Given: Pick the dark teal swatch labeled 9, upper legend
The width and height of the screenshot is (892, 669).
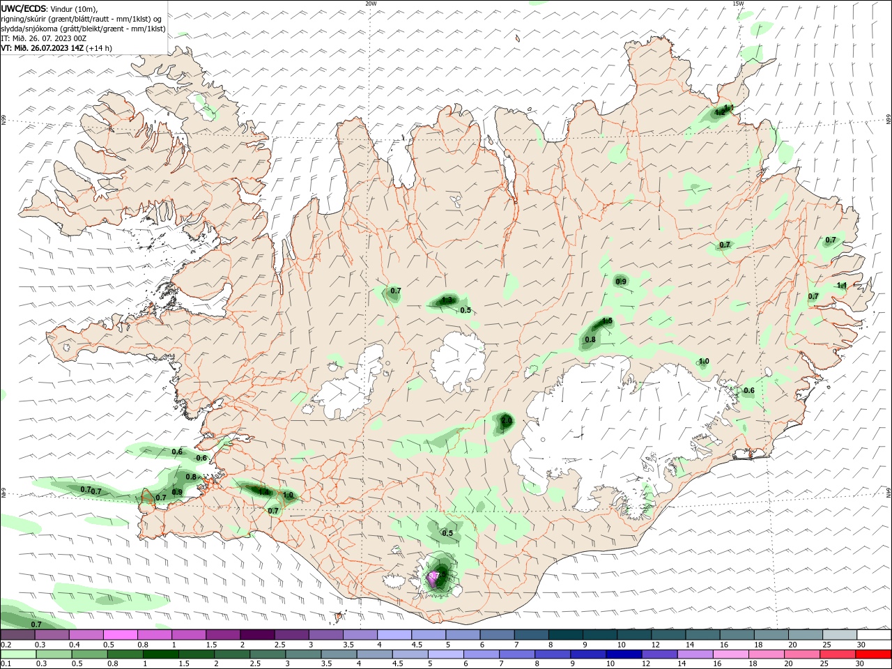Looking at the screenshot, I should [x=599, y=635].
